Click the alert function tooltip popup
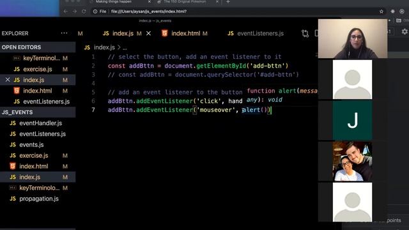 (x=282, y=95)
